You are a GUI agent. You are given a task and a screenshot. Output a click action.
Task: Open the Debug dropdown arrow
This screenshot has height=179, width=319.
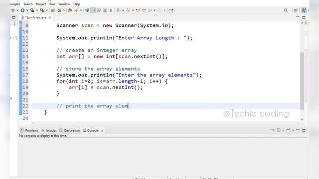coord(17,10)
